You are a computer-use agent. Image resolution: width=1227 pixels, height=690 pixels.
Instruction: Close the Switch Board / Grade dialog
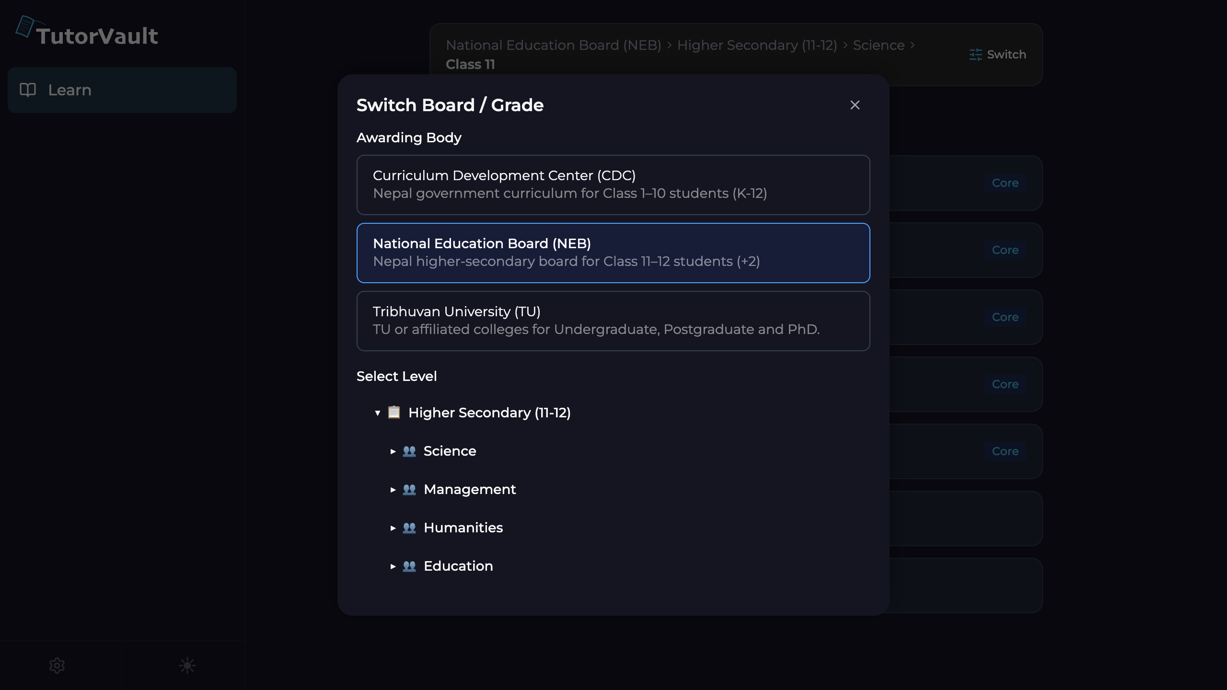855,105
